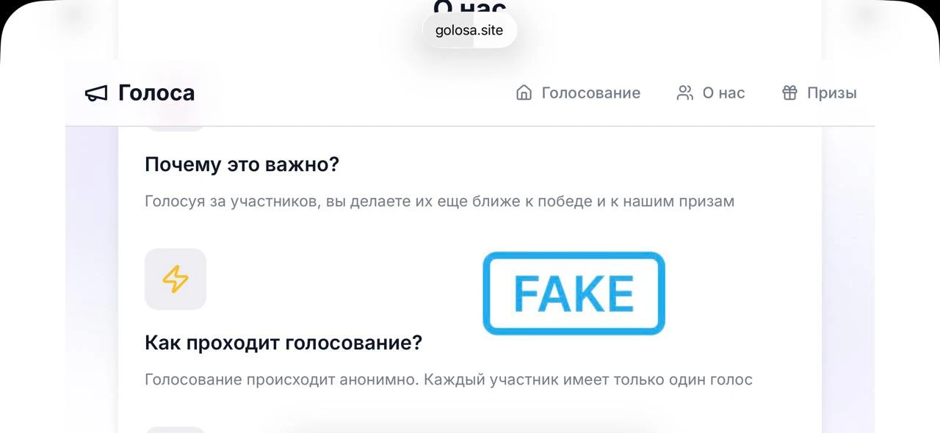Image resolution: width=940 pixels, height=433 pixels.
Task: Click the house icon beside Голосование
Action: coord(524,92)
